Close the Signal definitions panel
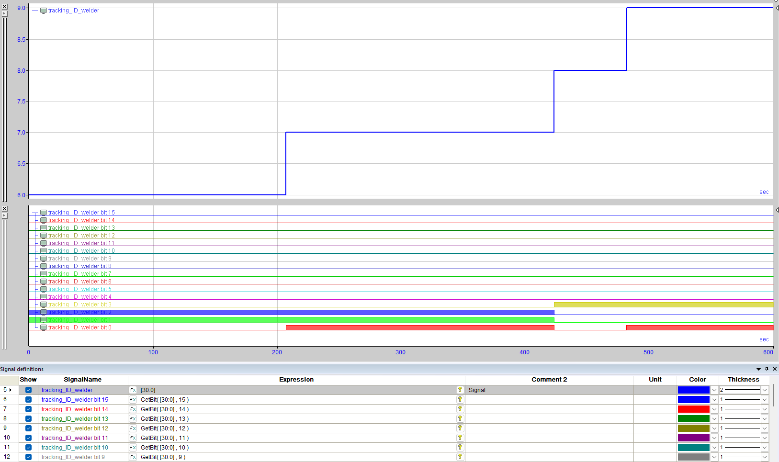Image resolution: width=779 pixels, height=462 pixels. click(775, 369)
